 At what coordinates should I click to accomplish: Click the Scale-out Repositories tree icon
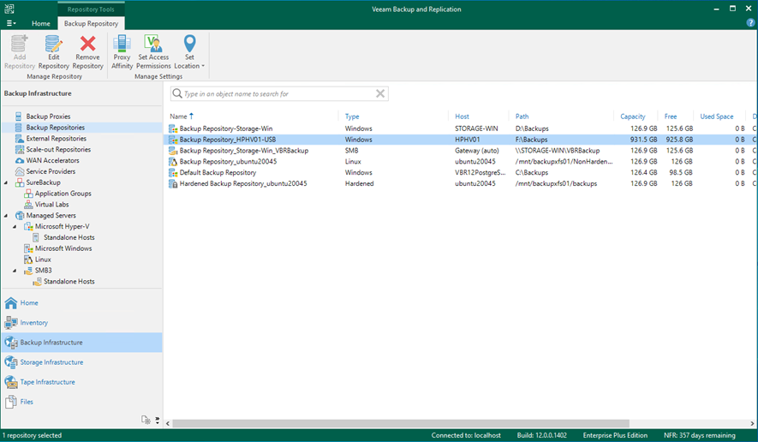tap(20, 149)
